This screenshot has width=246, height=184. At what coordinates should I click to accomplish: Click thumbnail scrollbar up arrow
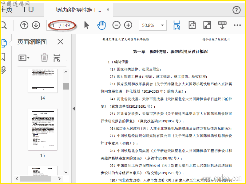pyautogui.click(x=66, y=72)
